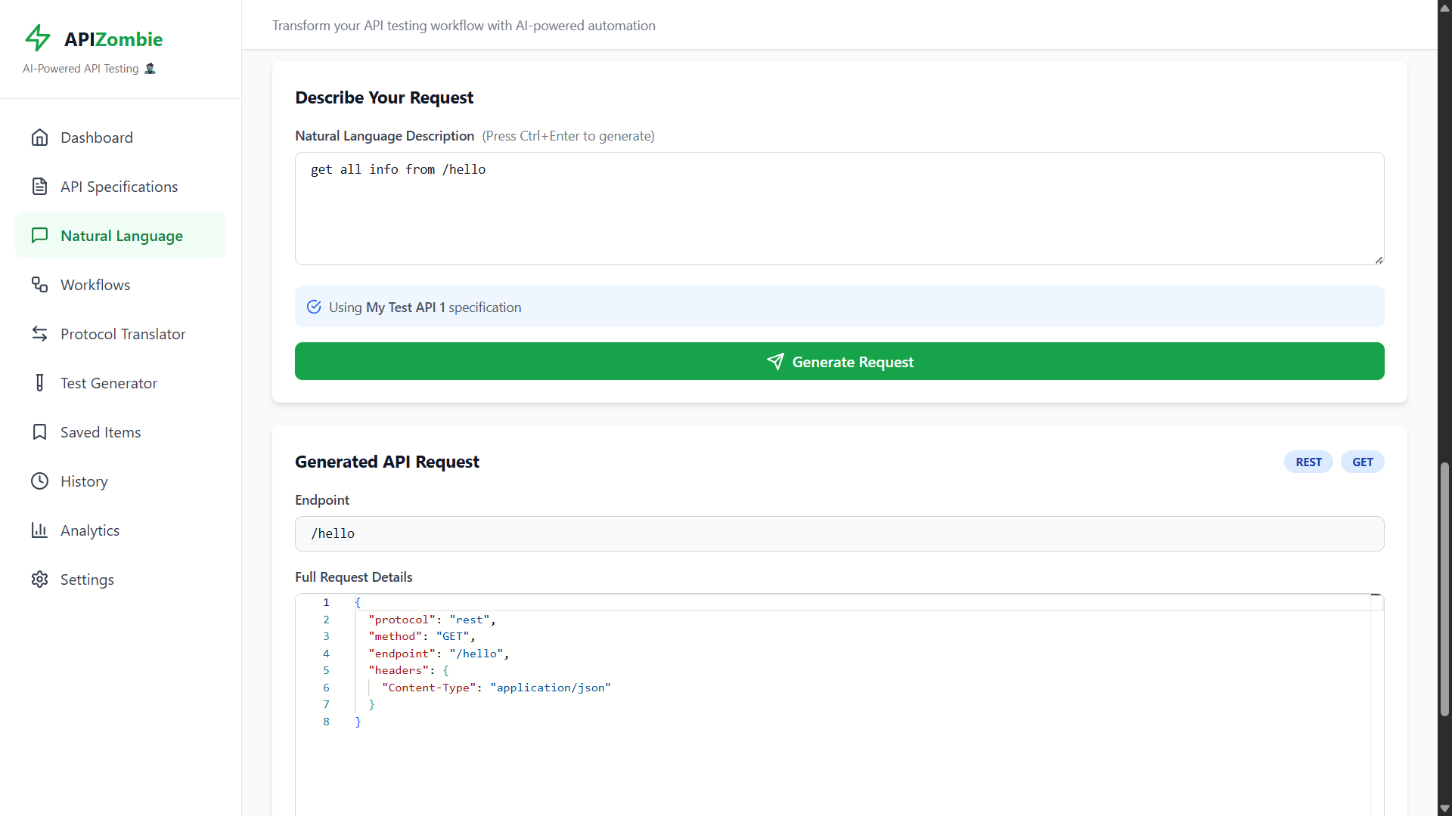The image size is (1452, 816).
Task: Click the GET method badge
Action: 1362,462
